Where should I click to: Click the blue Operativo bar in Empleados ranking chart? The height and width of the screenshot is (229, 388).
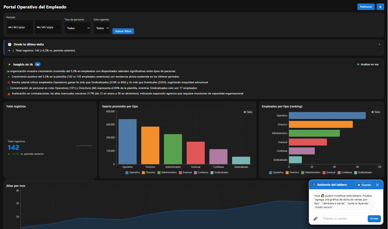click(327, 116)
